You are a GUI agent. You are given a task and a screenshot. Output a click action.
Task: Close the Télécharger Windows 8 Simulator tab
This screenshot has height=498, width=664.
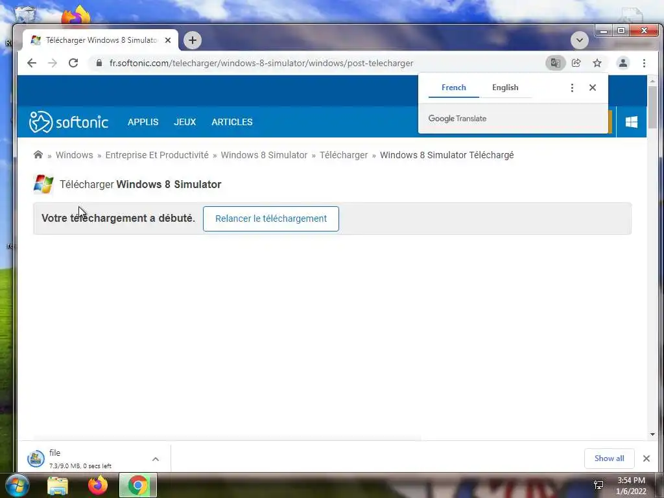[168, 40]
